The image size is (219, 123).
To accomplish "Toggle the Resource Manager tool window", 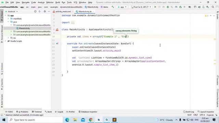I will pyautogui.click(x=2, y=34).
